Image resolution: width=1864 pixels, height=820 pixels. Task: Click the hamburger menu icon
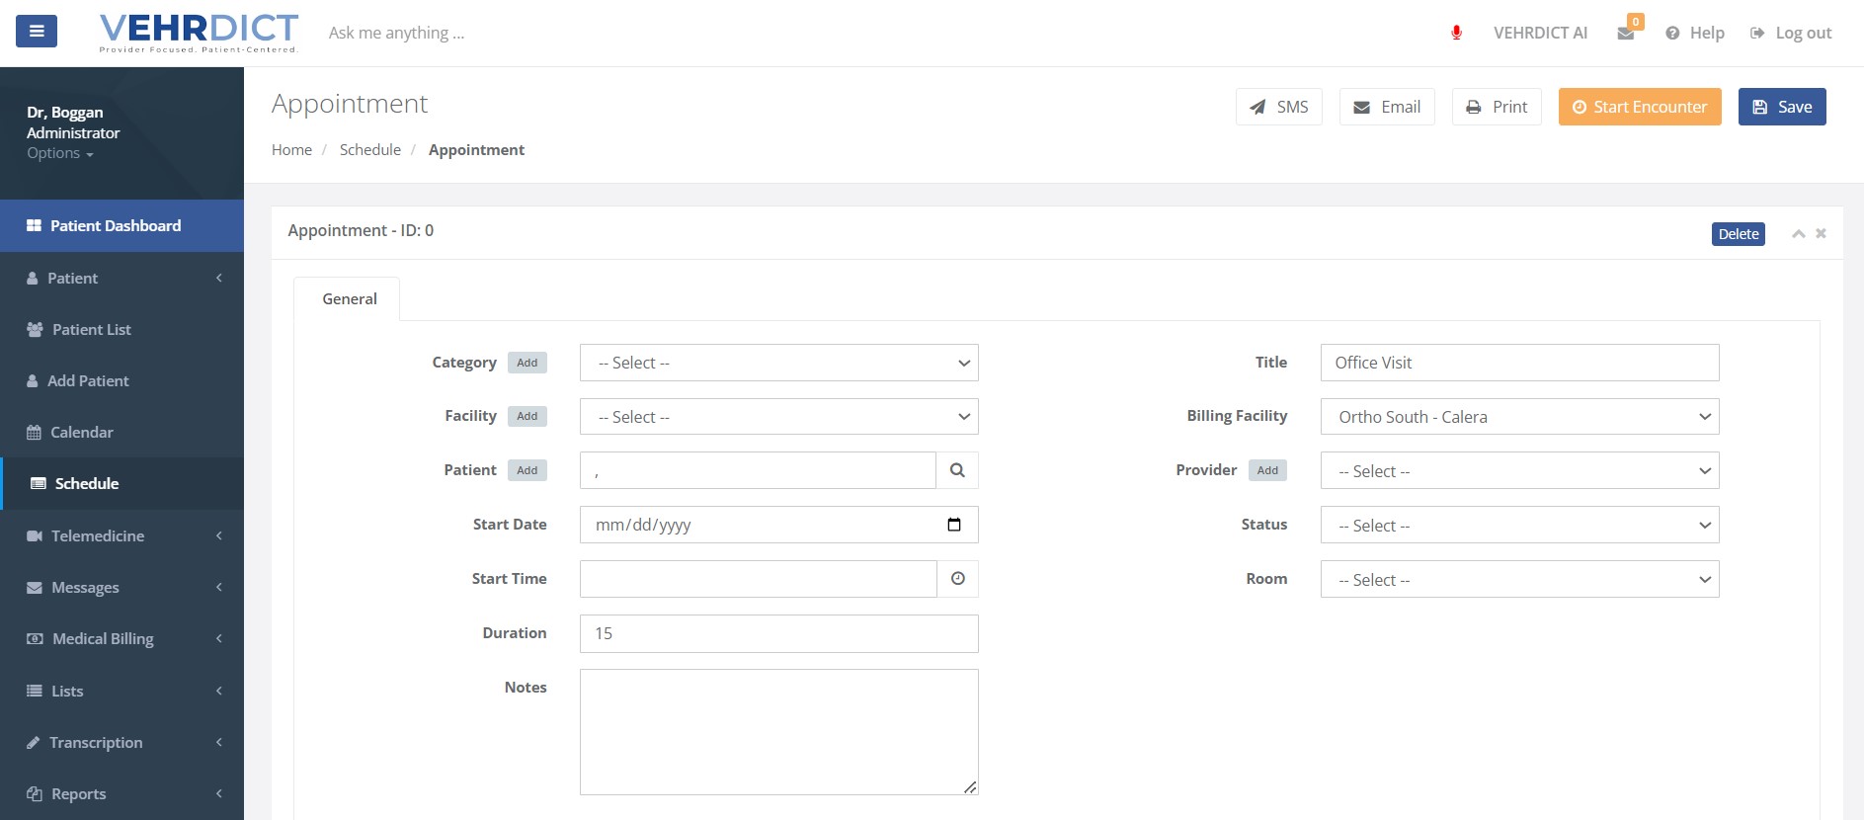click(x=37, y=32)
